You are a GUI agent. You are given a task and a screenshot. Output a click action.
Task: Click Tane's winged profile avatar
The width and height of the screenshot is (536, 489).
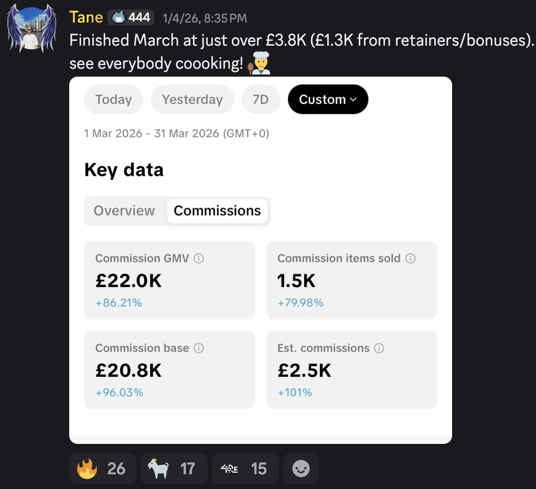31,29
